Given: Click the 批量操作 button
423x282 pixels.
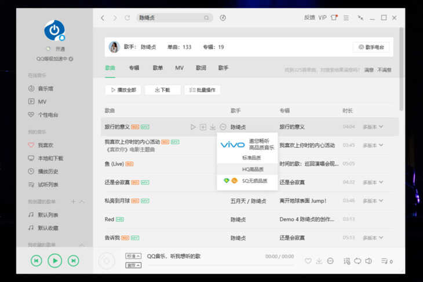Looking at the screenshot, I should coord(202,90).
